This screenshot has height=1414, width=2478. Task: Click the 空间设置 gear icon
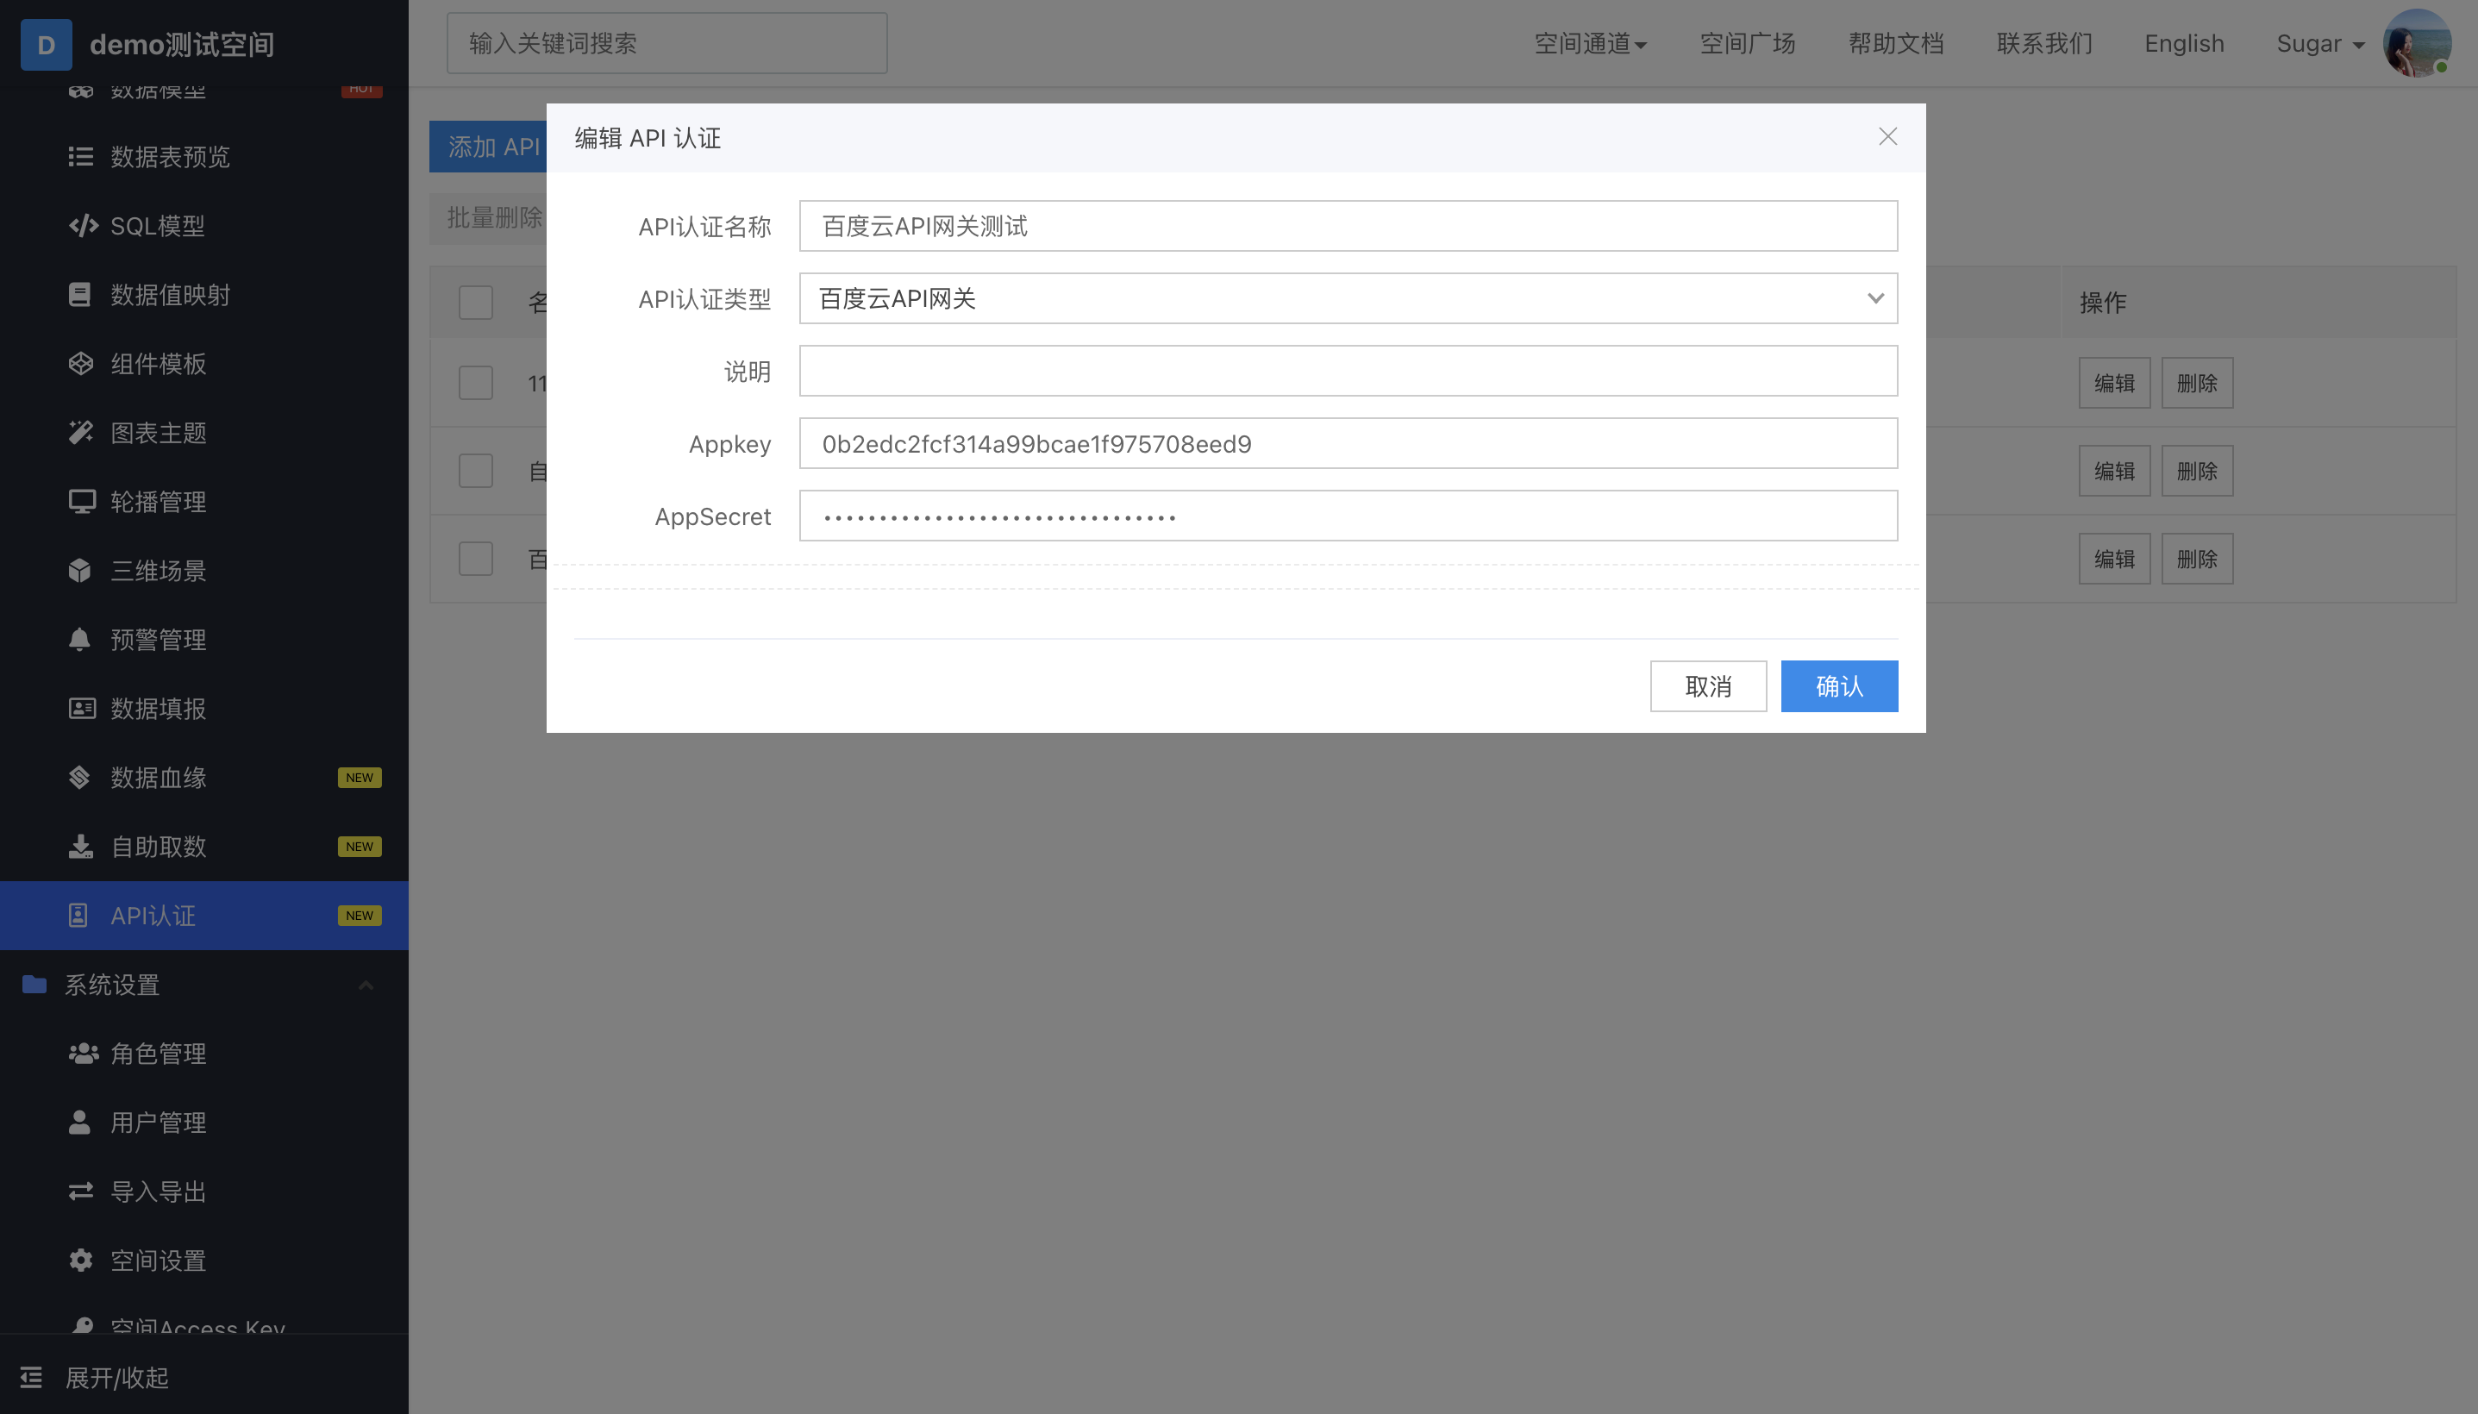[80, 1260]
